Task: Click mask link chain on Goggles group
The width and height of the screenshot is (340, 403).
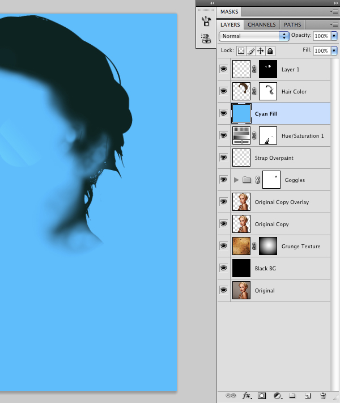Action: tap(257, 180)
